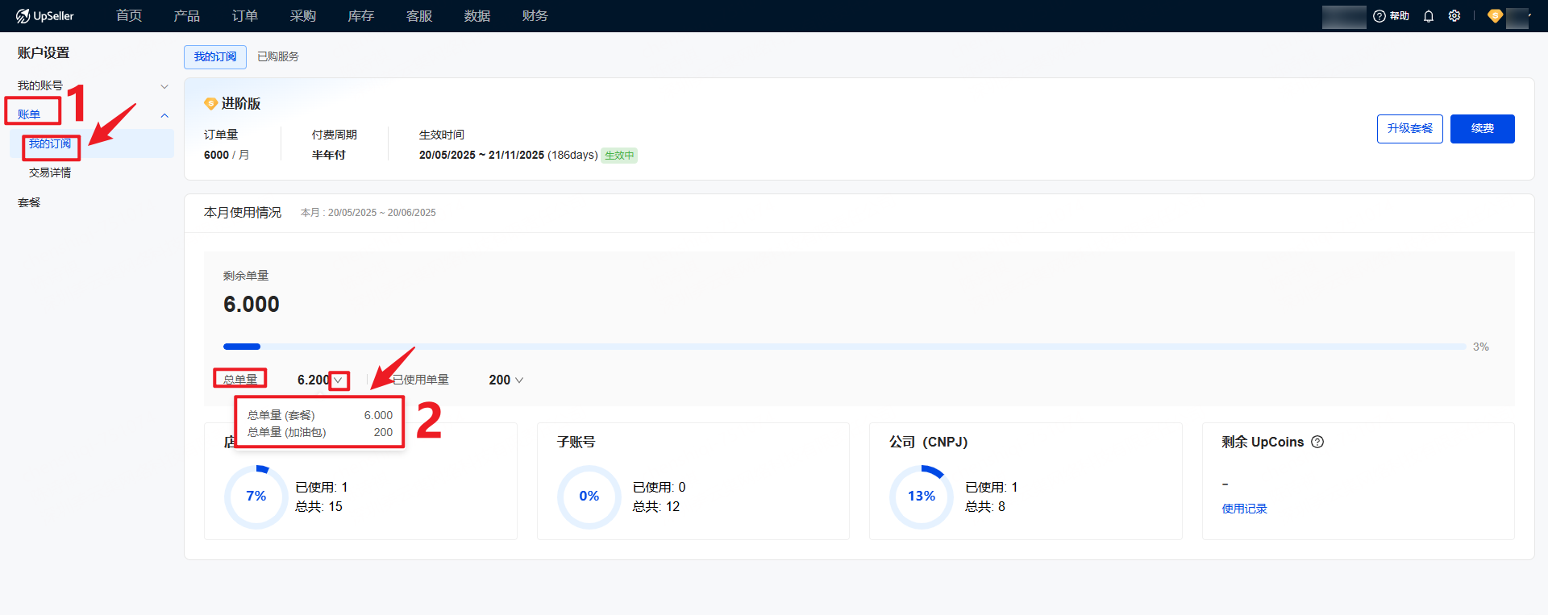
Task: Open the 数据 menu
Action: tap(477, 16)
